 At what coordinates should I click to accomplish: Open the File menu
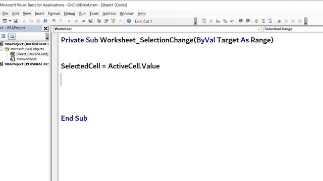click(x=5, y=14)
